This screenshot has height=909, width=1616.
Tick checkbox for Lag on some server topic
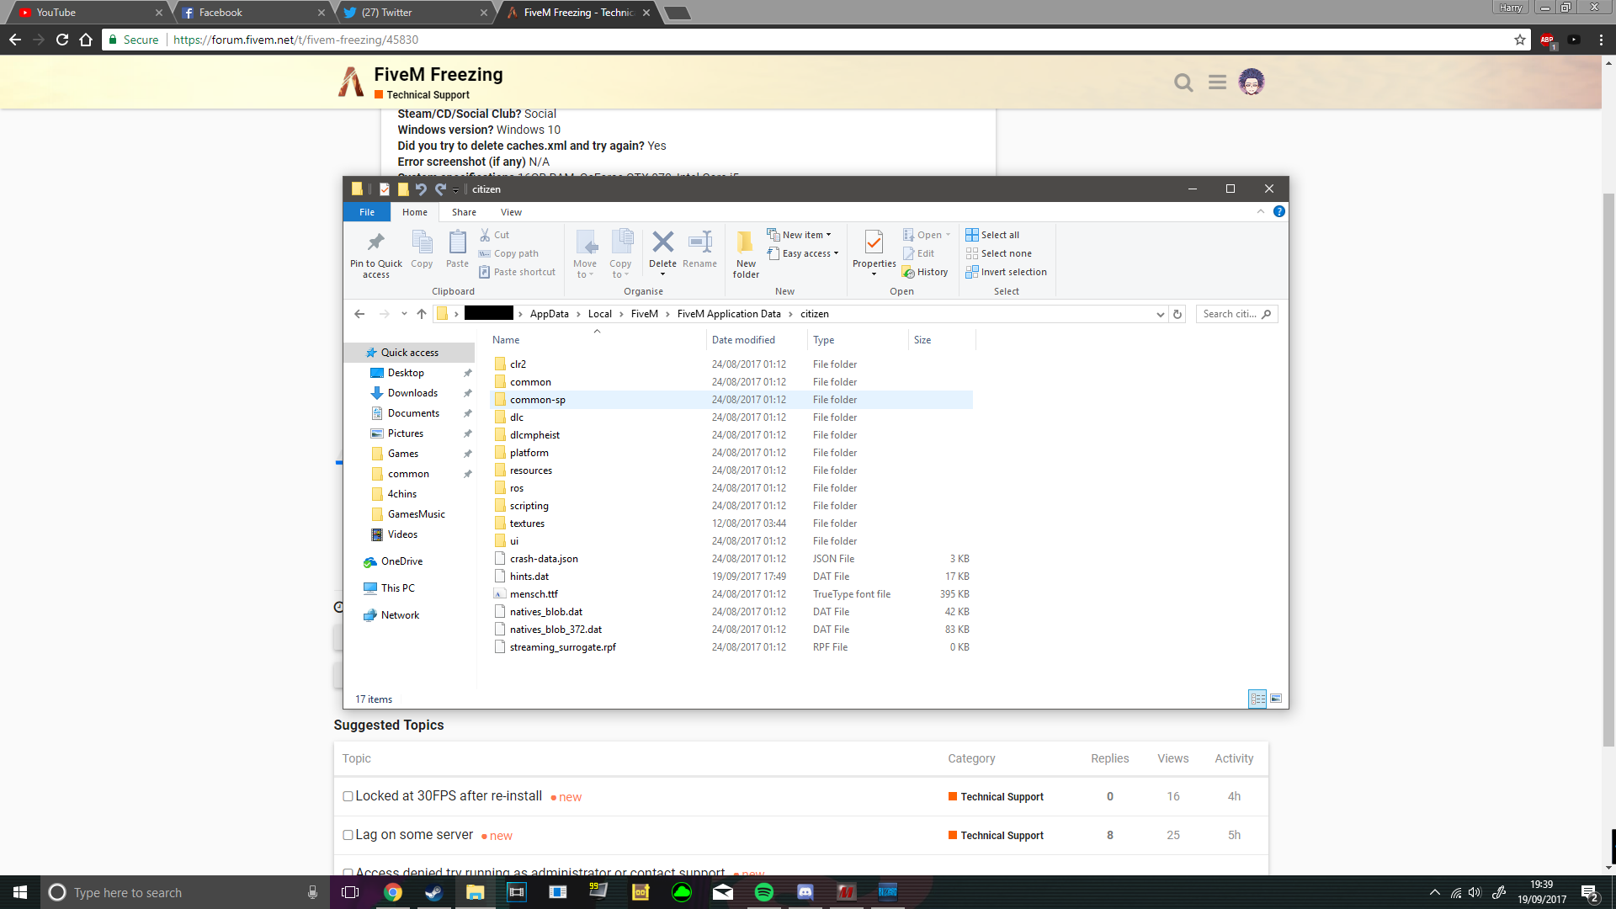tap(348, 835)
